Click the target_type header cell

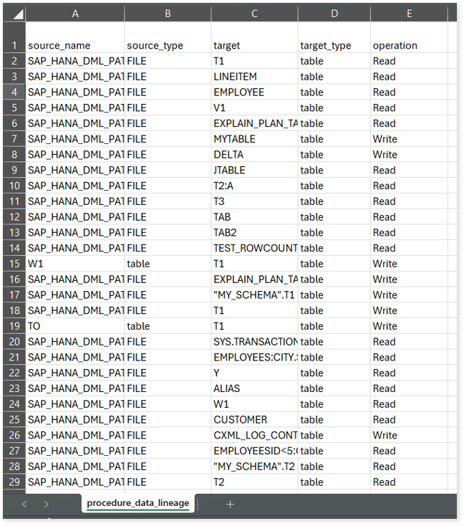tap(334, 46)
